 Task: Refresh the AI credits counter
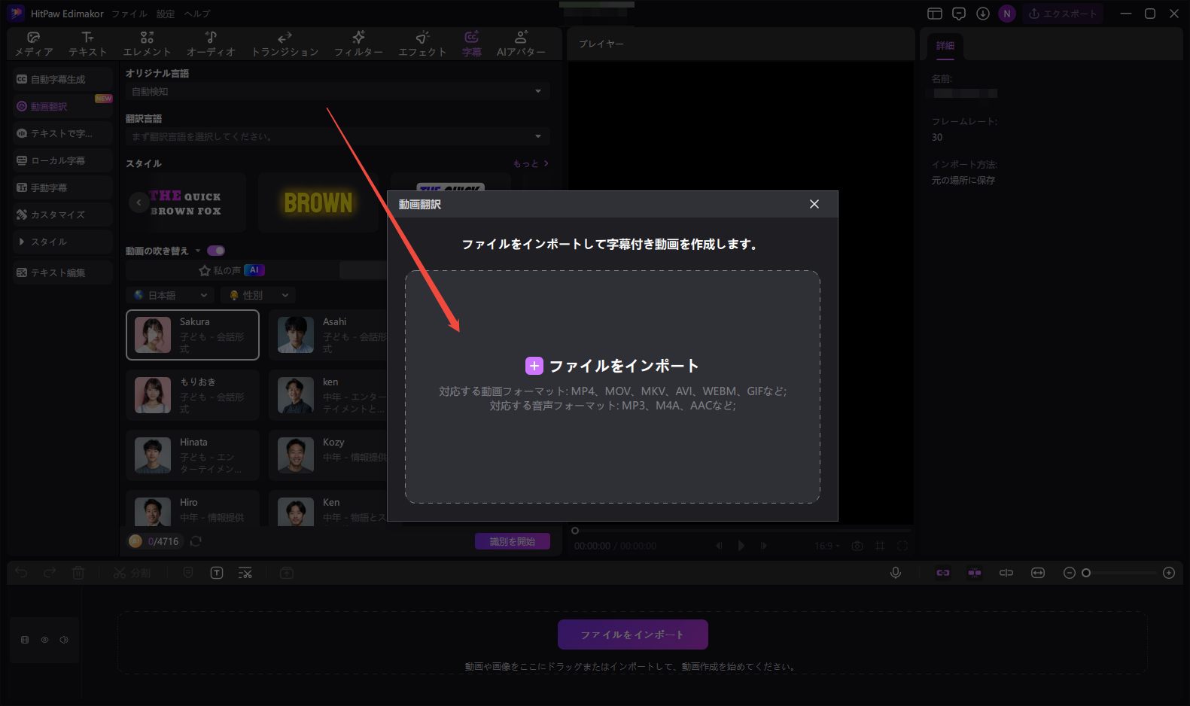click(x=196, y=541)
